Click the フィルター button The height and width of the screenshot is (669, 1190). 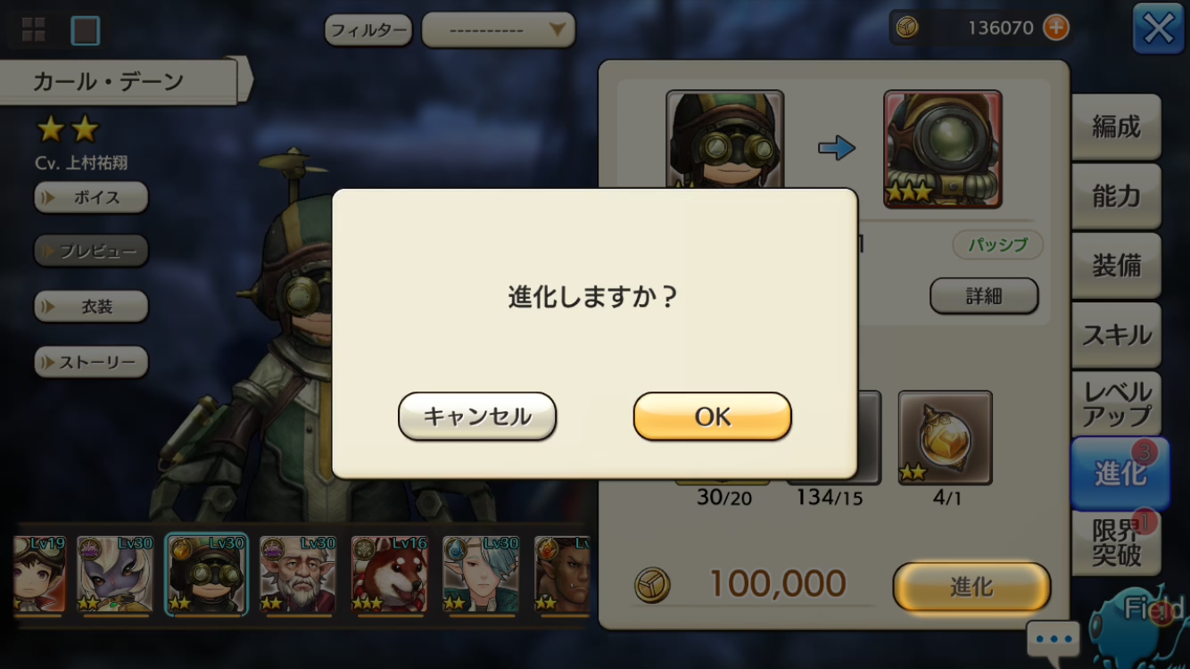pos(368,30)
